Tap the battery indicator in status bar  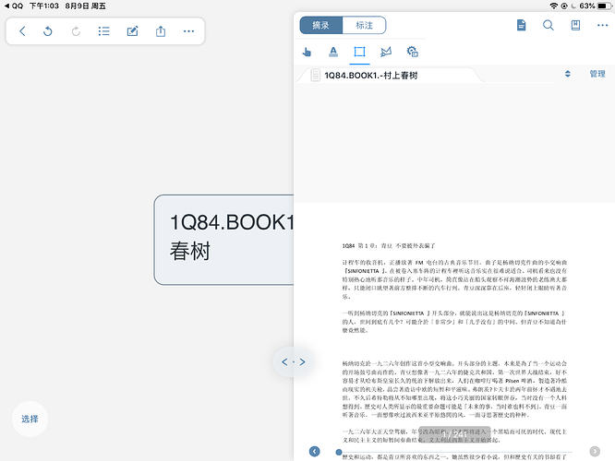click(x=605, y=6)
